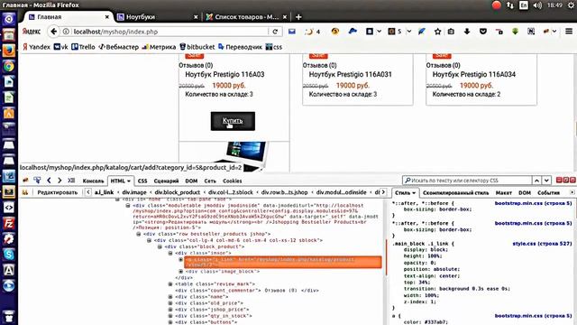Expand the div class="name" node
The height and width of the screenshot is (325, 577).
[x=170, y=297]
